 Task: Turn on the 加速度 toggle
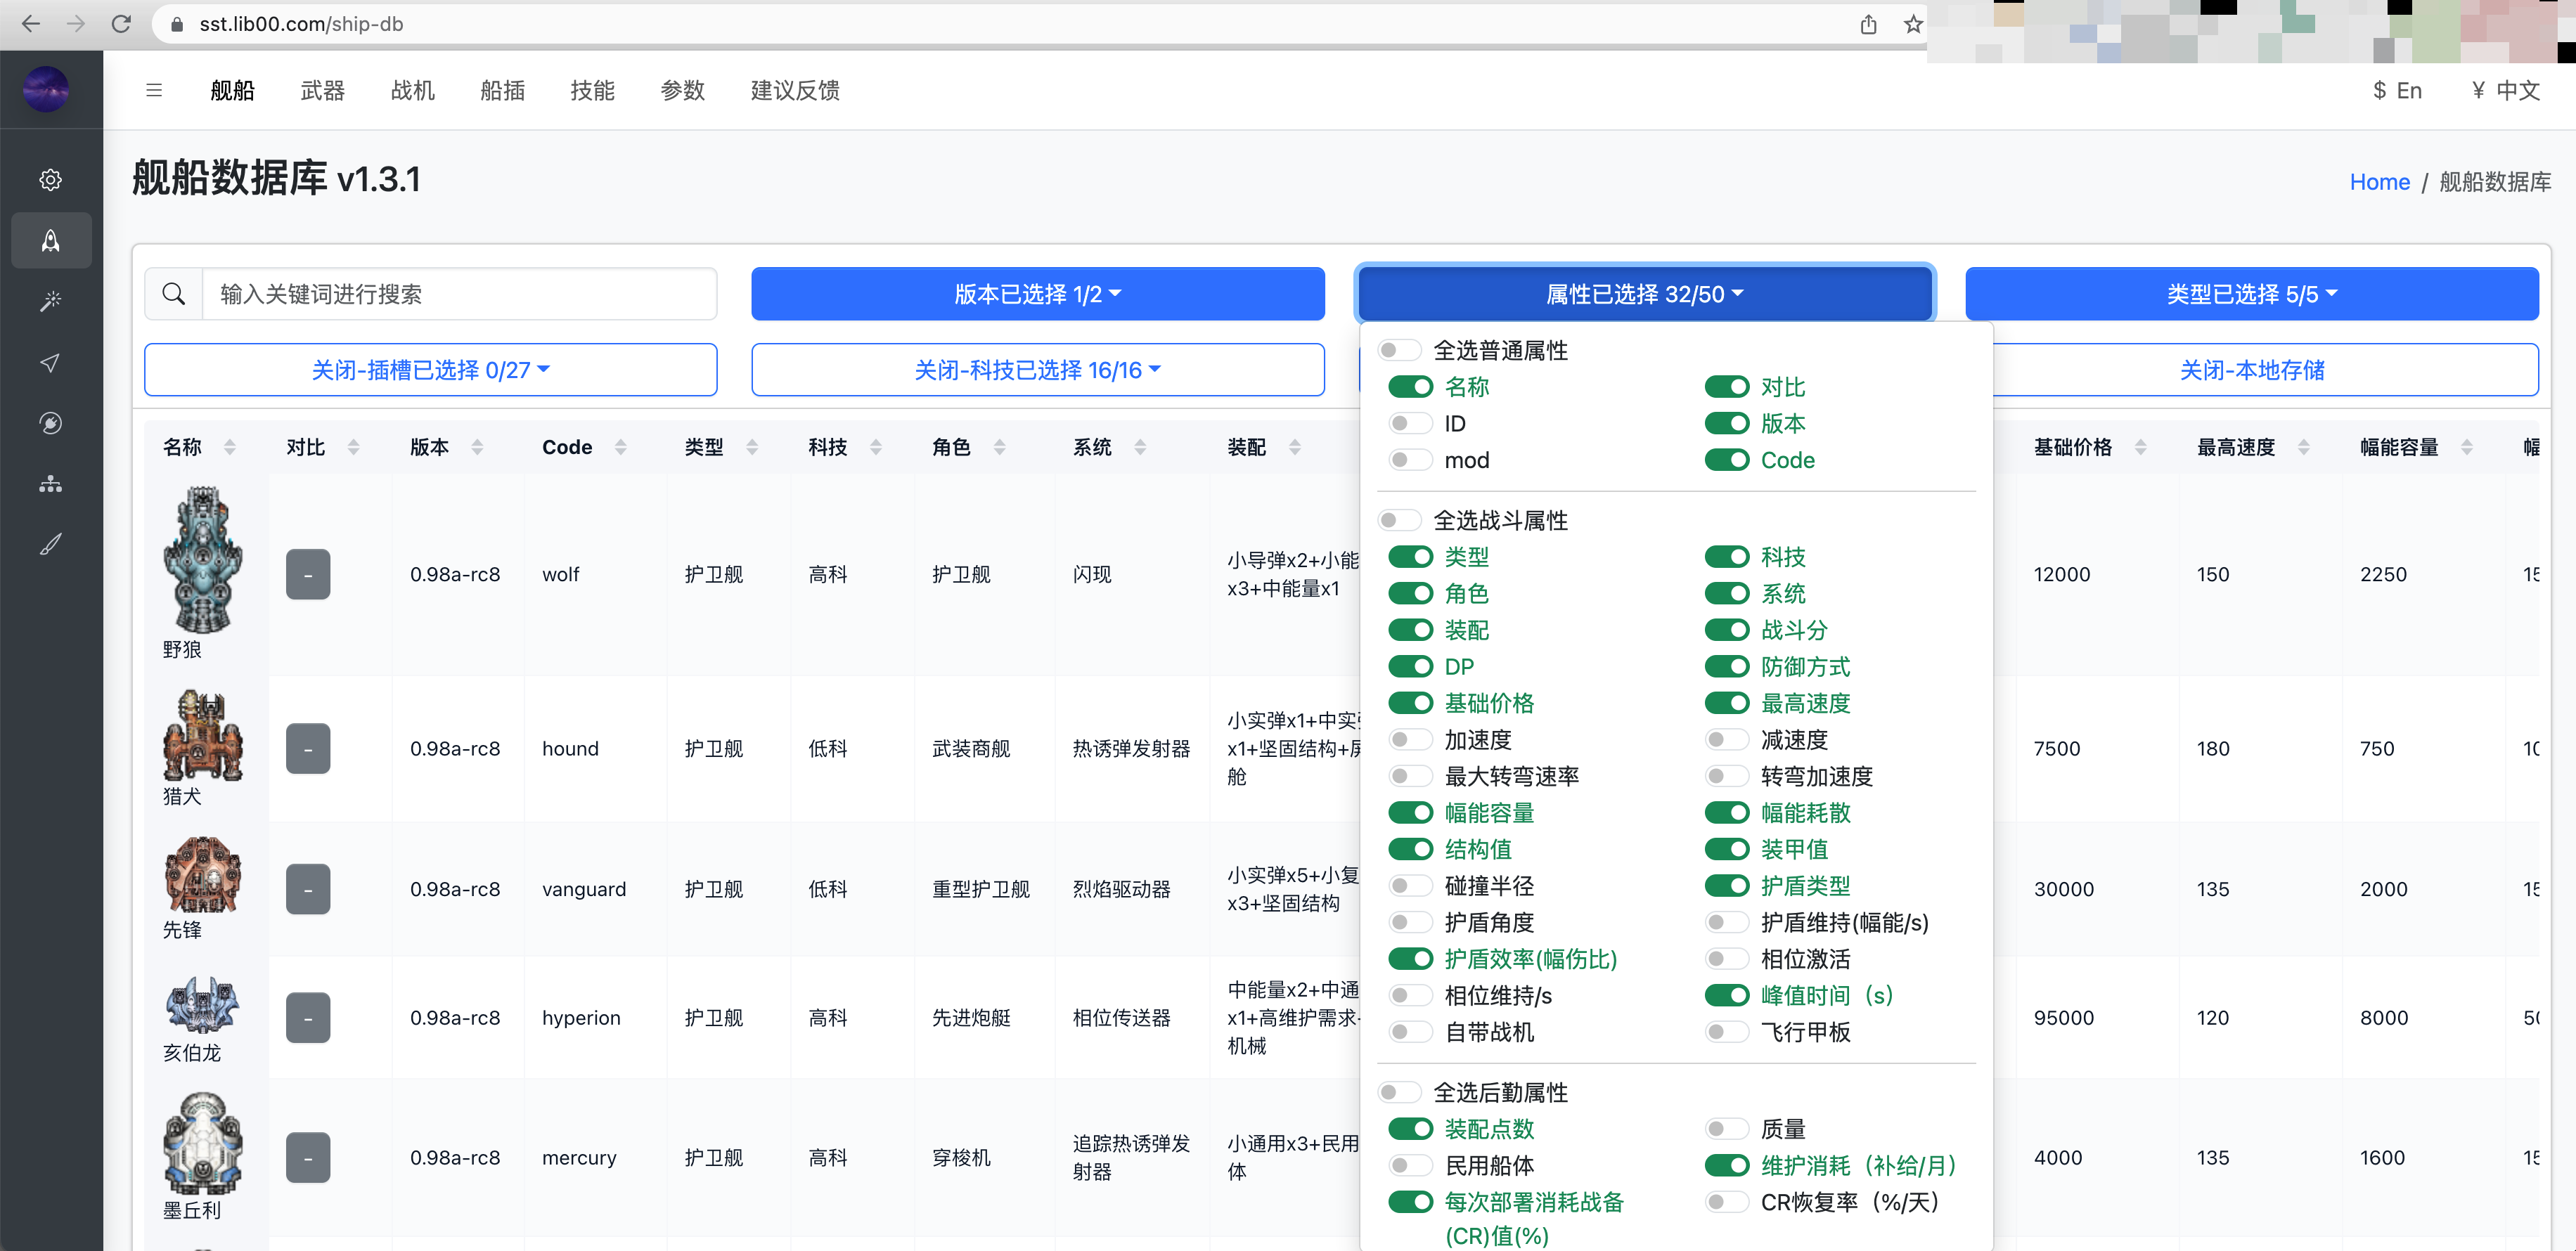(x=1411, y=740)
